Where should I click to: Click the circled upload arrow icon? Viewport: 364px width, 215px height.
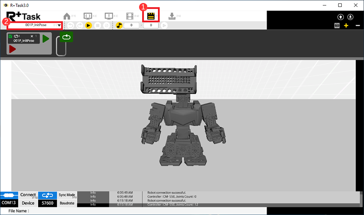[x=341, y=17]
